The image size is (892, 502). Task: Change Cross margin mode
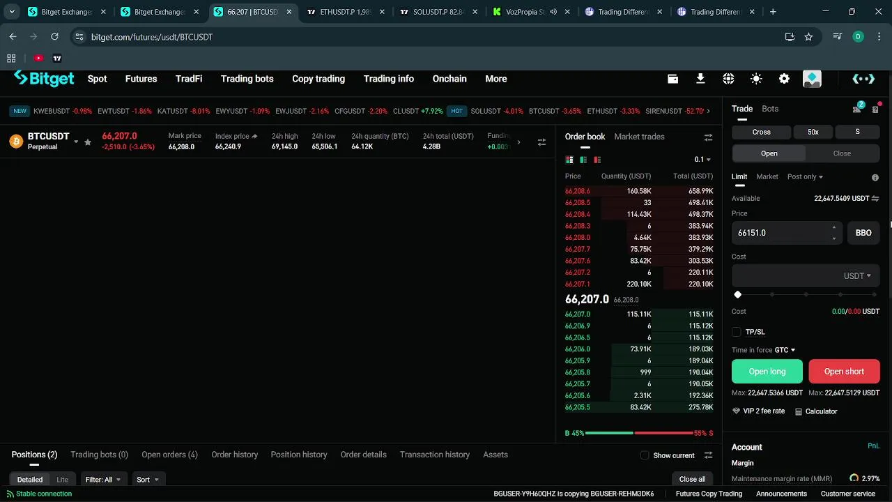[x=761, y=132]
